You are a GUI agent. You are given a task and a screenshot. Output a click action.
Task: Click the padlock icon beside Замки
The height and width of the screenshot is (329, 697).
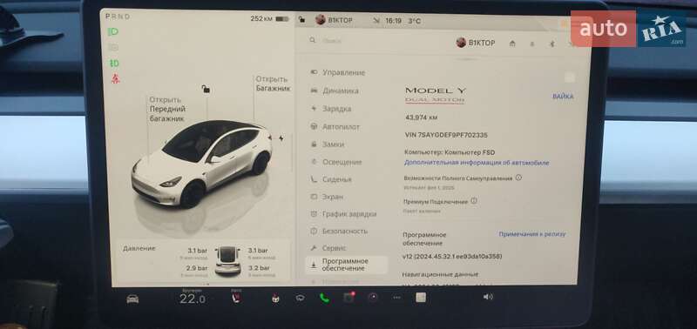pos(314,144)
